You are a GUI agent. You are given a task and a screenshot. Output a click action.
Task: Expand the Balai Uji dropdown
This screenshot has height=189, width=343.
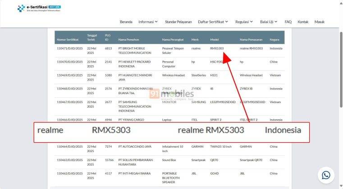tap(269, 22)
